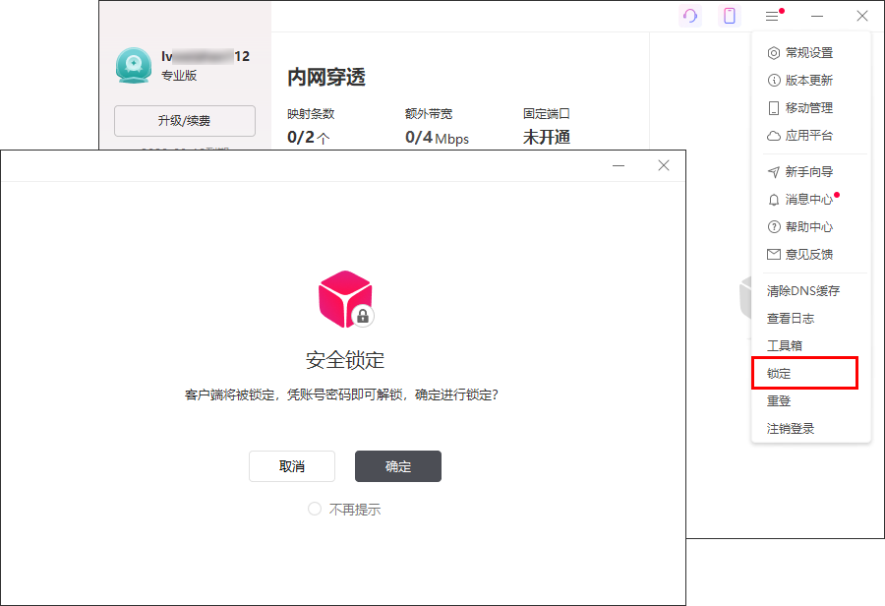This screenshot has width=885, height=606.
Task: Click the 0/2 个 mapping count value
Action: click(x=308, y=138)
